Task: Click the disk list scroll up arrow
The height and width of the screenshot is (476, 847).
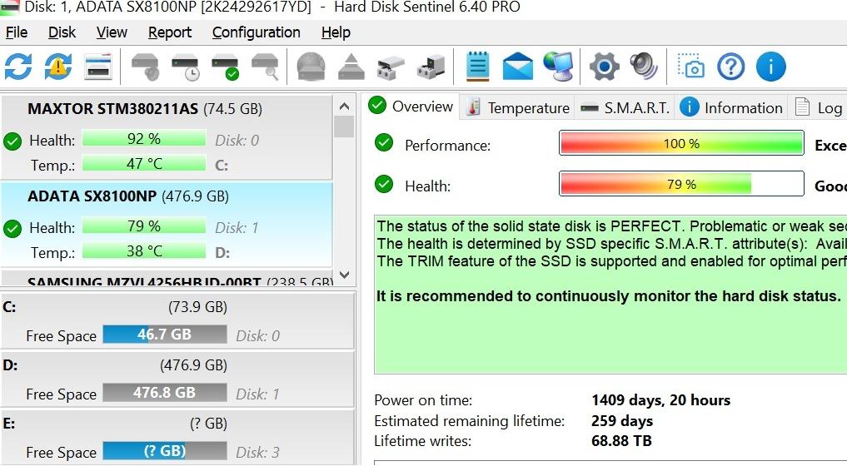Action: 344,107
